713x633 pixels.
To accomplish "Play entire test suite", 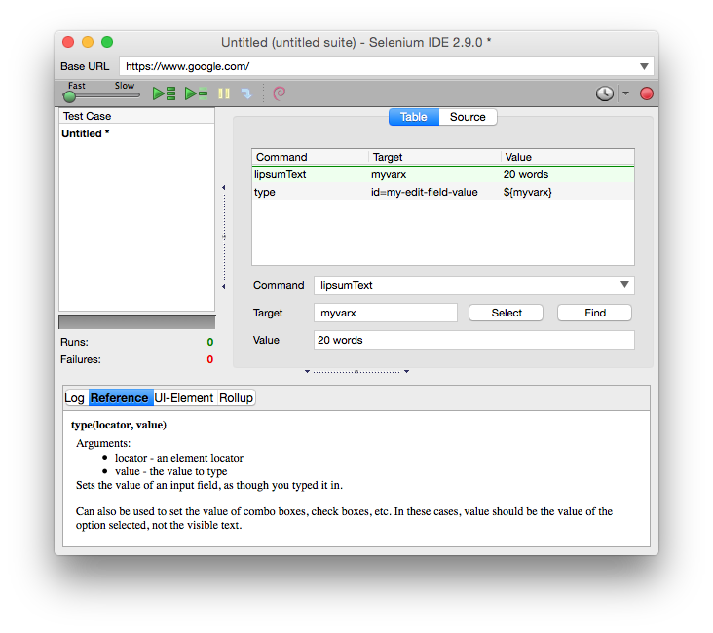I will 165,93.
